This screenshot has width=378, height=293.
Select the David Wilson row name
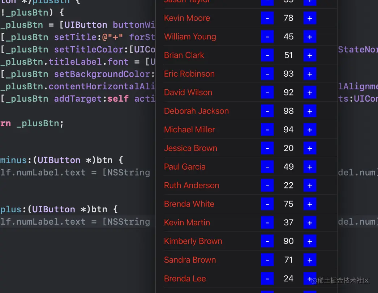click(188, 93)
